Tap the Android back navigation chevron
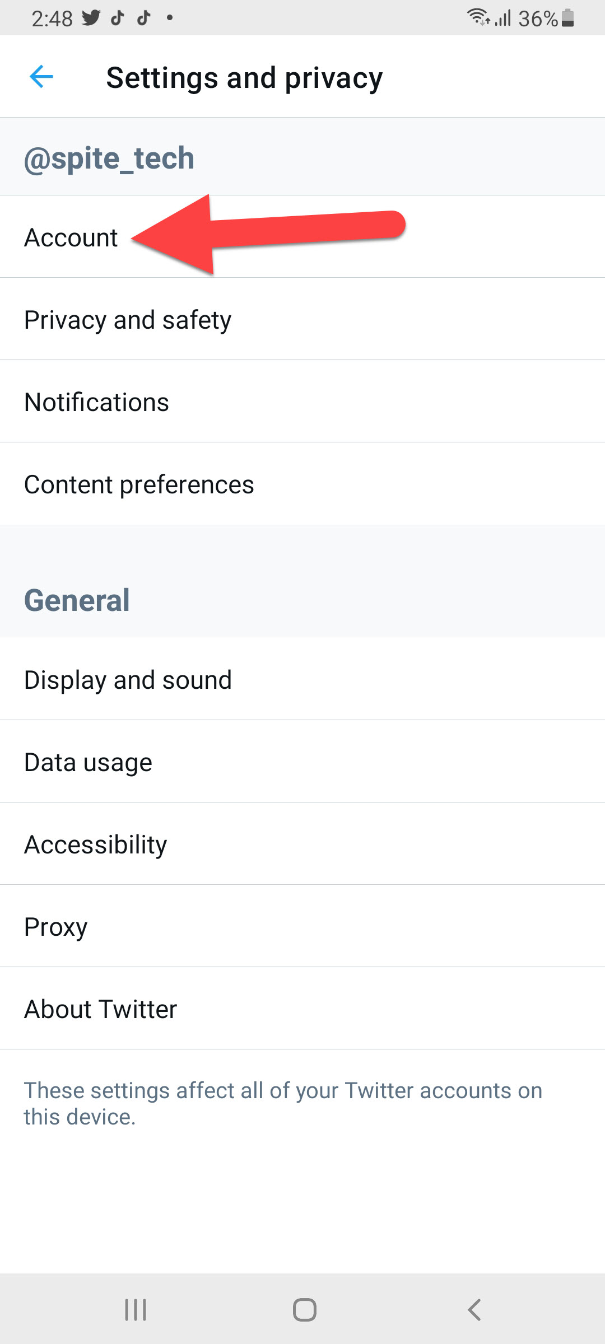 474,1310
